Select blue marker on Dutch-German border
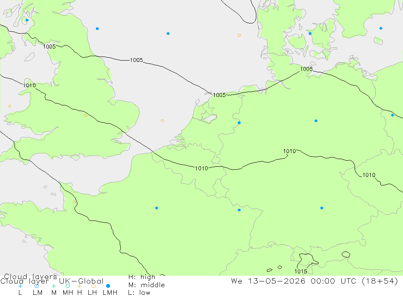 [x=239, y=123]
